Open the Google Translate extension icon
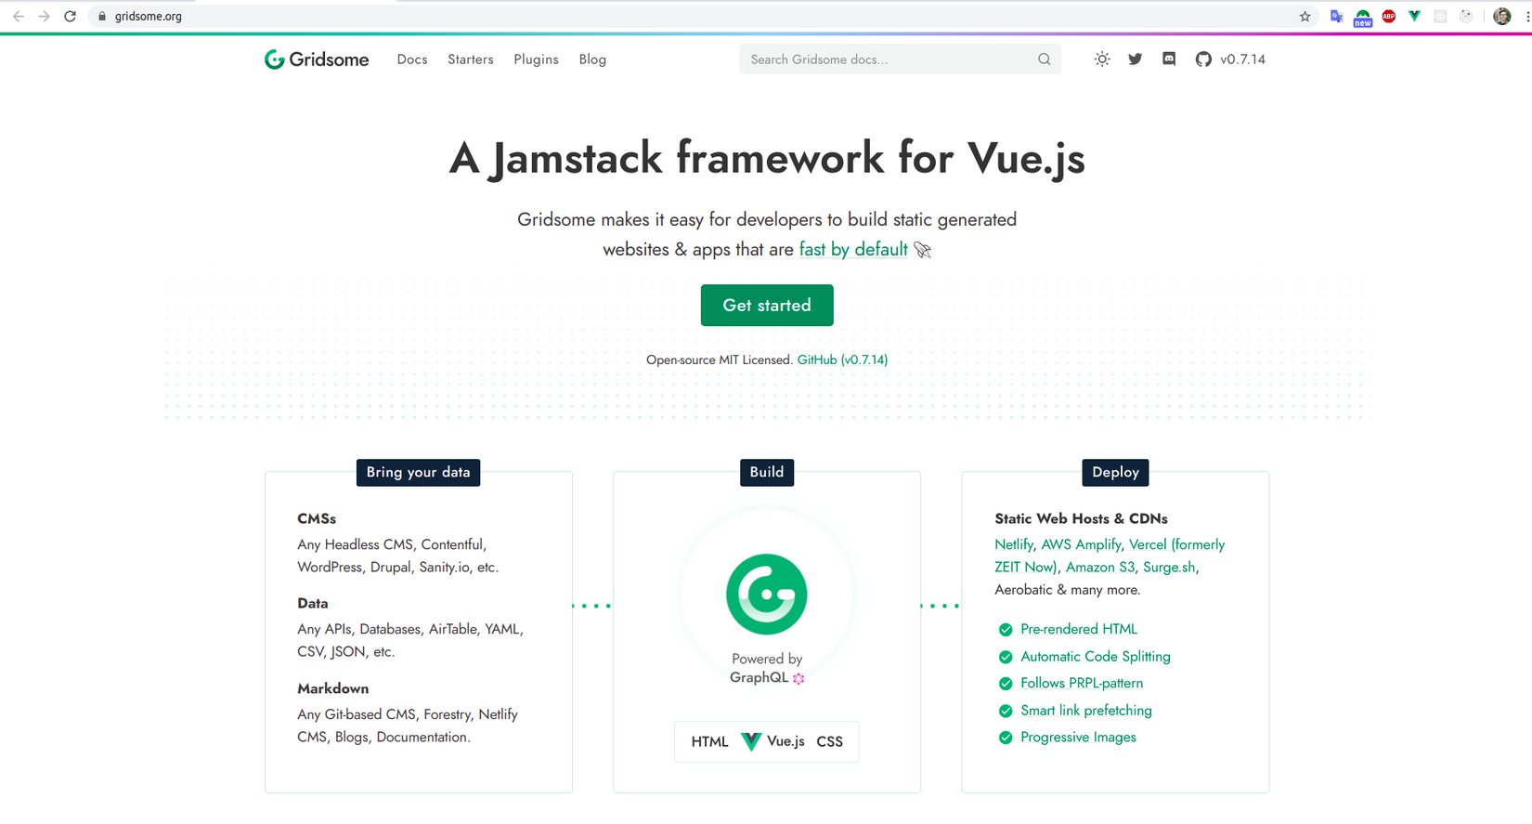This screenshot has height=824, width=1532. pos(1336,17)
